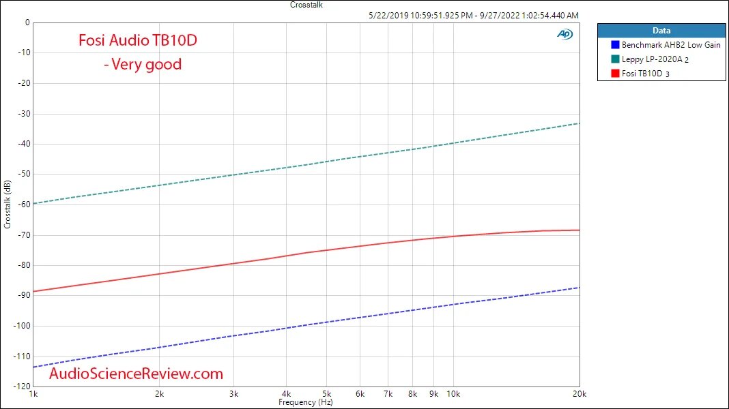Click the 'Crosstalk' graph title
729x409 pixels.
[306, 5]
